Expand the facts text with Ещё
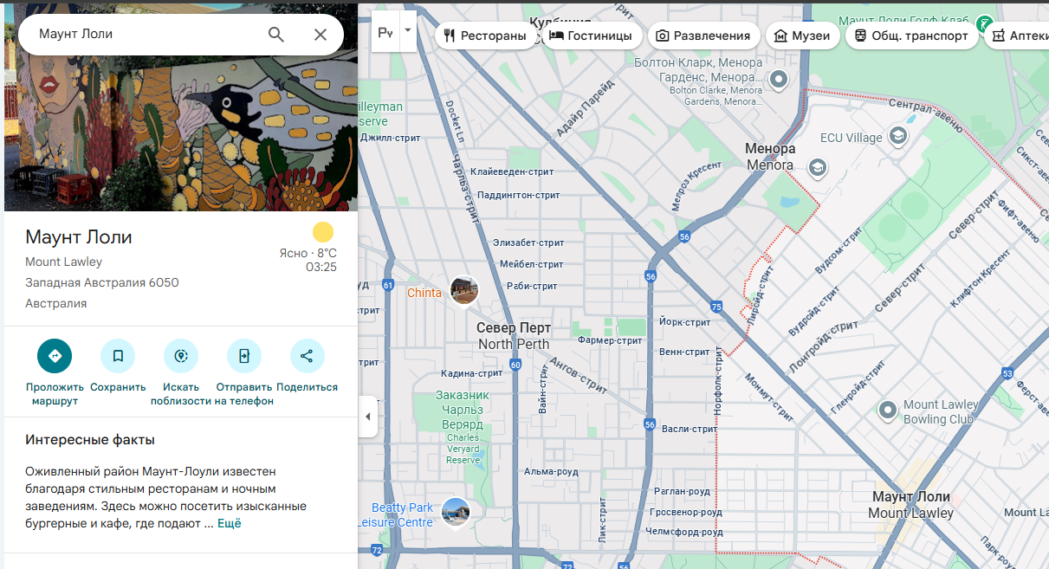The image size is (1049, 569). [x=229, y=524]
